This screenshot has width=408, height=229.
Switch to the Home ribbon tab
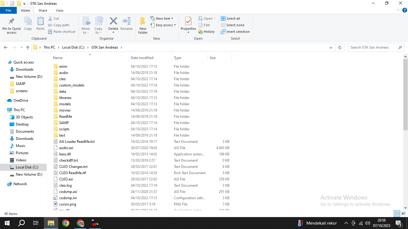25,10
